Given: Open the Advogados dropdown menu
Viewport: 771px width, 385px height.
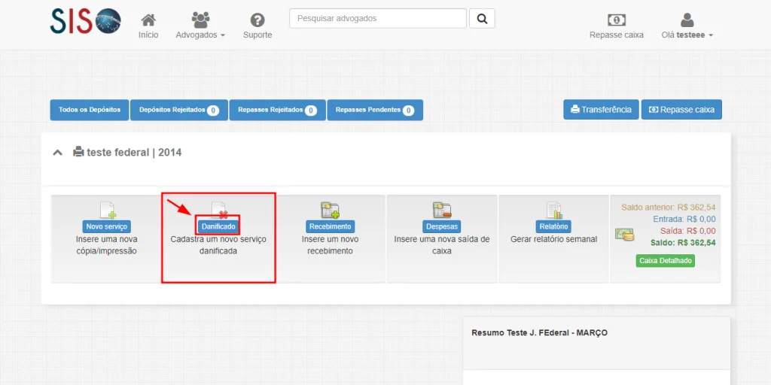Looking at the screenshot, I should click(x=200, y=26).
